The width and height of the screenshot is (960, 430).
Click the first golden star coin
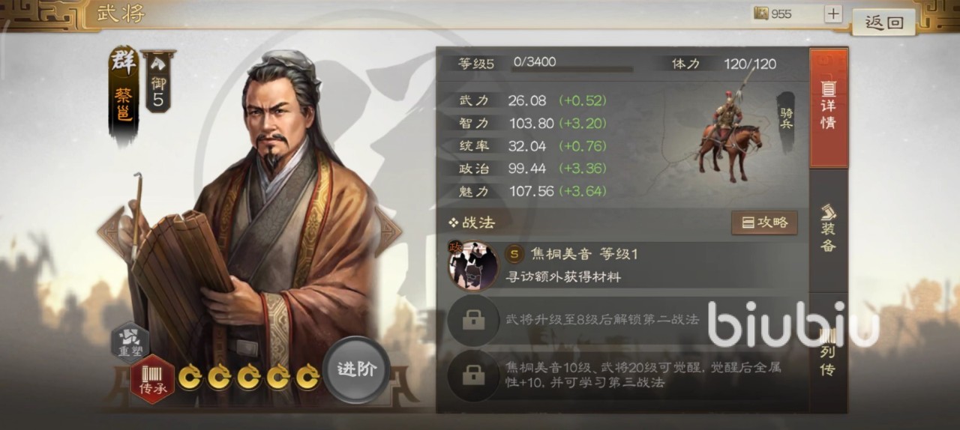pyautogui.click(x=190, y=376)
